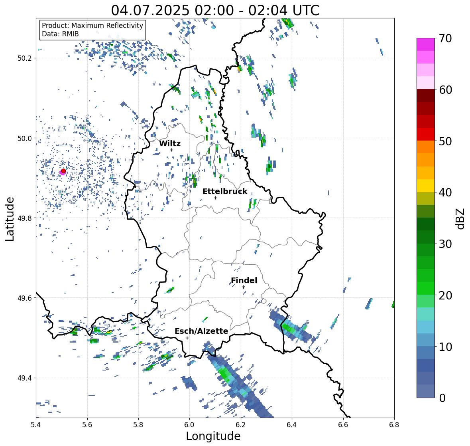The width and height of the screenshot is (470, 446).
Task: Click the 'Data: RMIB' text
Action: tap(60, 34)
